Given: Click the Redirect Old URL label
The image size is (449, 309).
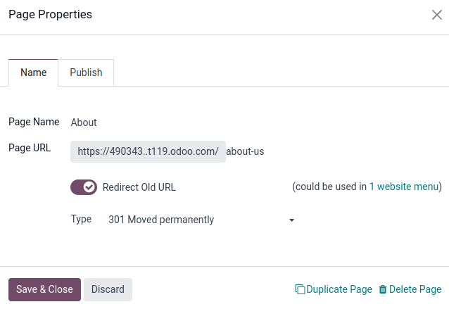Looking at the screenshot, I should (x=139, y=187).
